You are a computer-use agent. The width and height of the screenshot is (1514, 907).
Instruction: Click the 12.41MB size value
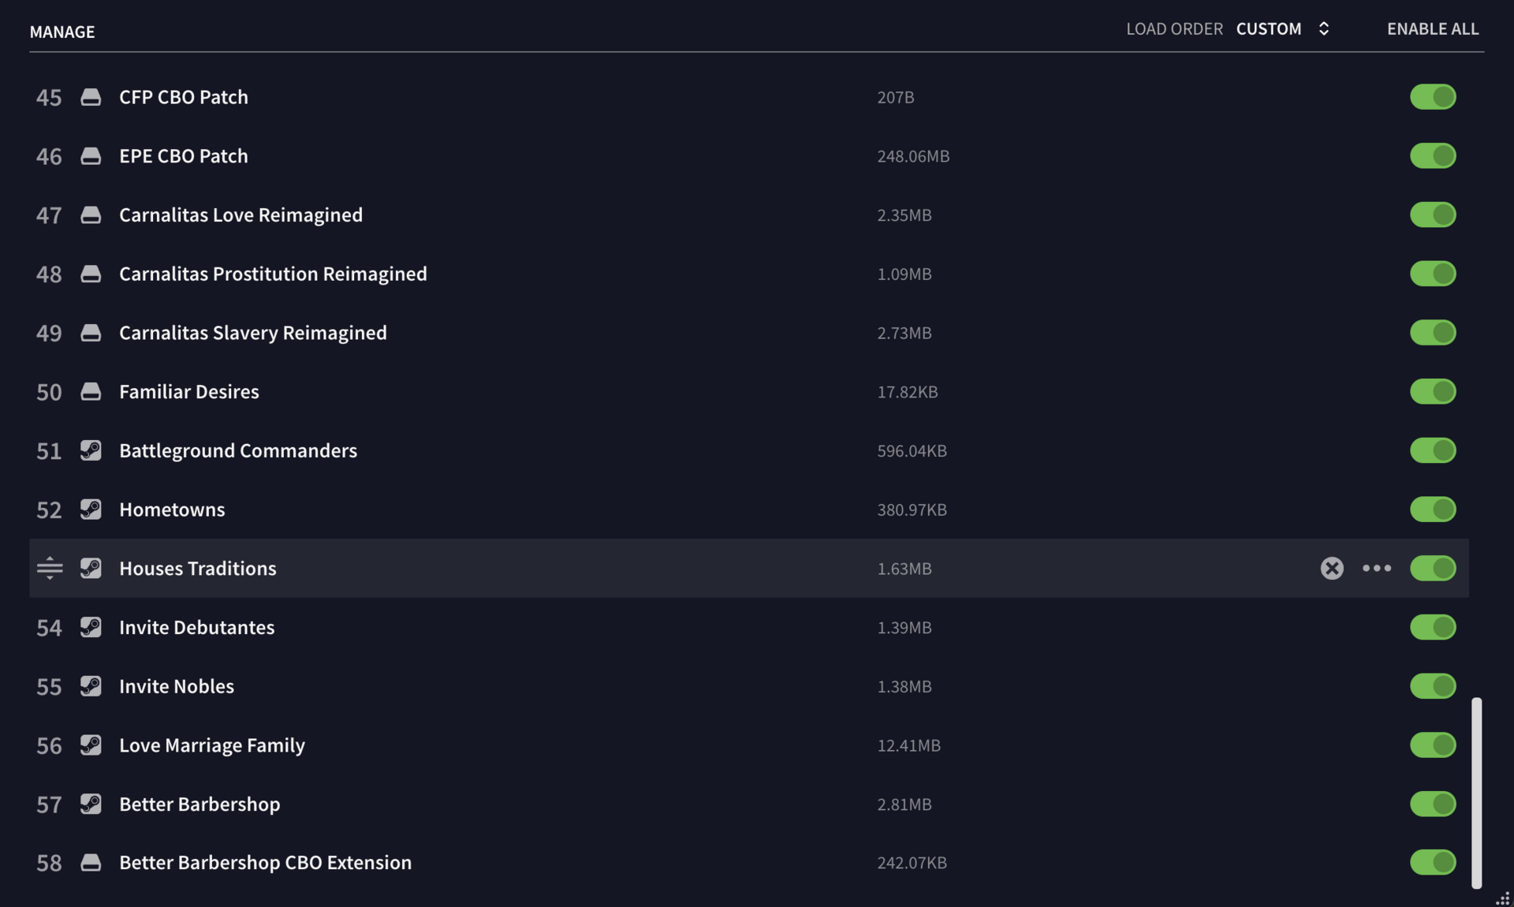(x=908, y=745)
